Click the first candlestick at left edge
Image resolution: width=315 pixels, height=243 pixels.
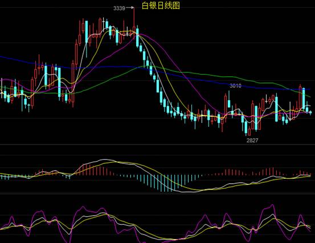coord(2,88)
